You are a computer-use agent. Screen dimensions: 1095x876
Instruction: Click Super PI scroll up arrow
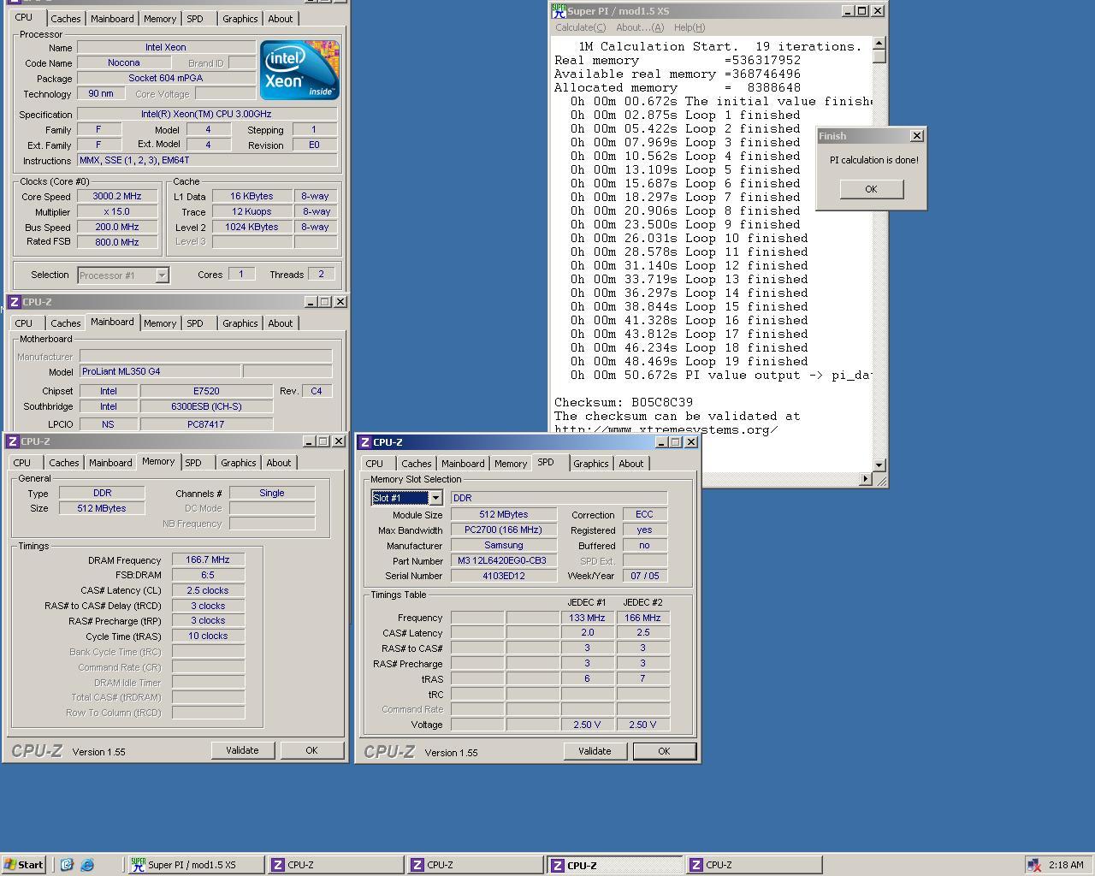[879, 43]
